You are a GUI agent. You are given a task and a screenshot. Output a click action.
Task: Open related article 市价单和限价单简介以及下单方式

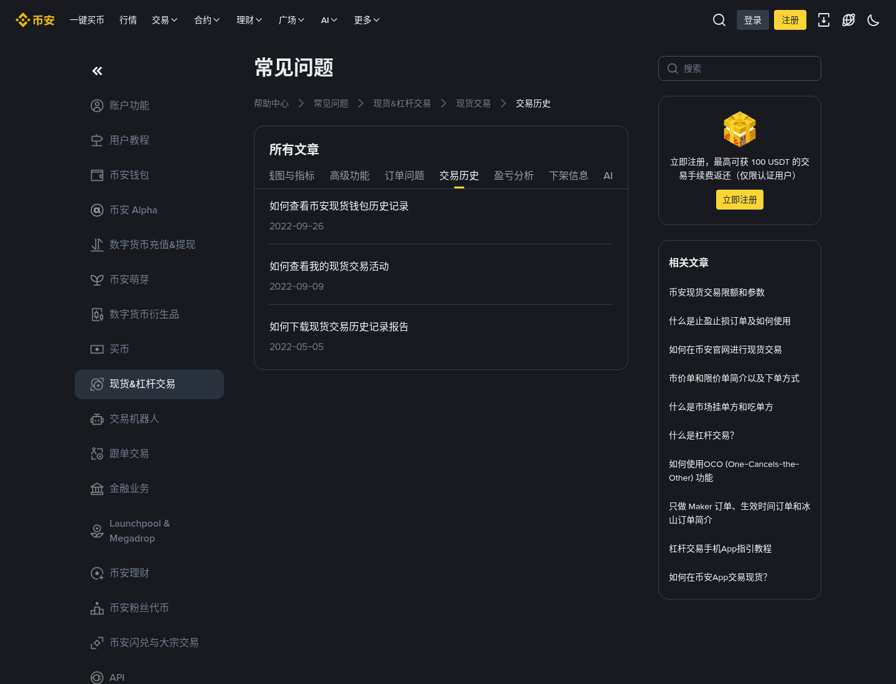(x=734, y=378)
